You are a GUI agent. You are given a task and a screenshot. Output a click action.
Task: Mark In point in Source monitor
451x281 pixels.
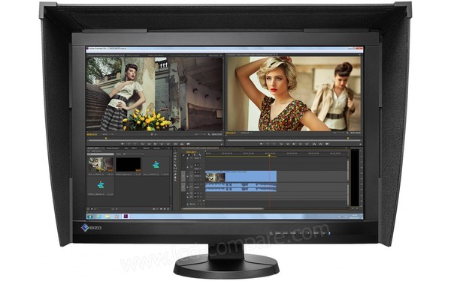(x=129, y=144)
